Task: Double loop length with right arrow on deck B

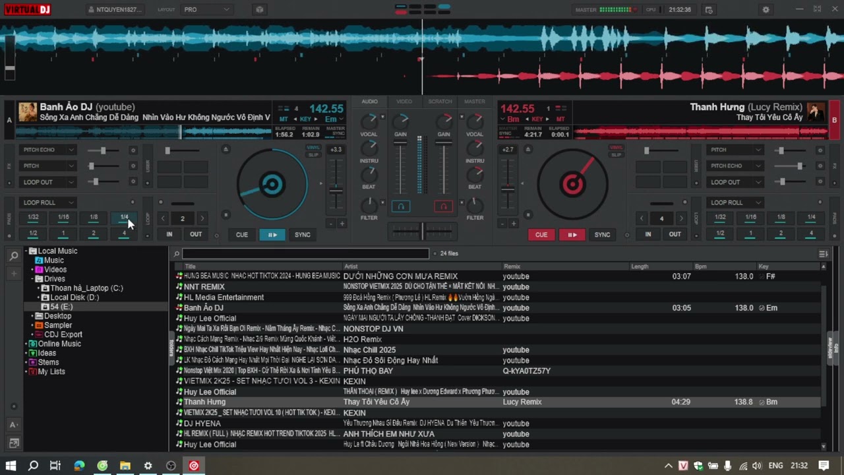Action: click(681, 218)
